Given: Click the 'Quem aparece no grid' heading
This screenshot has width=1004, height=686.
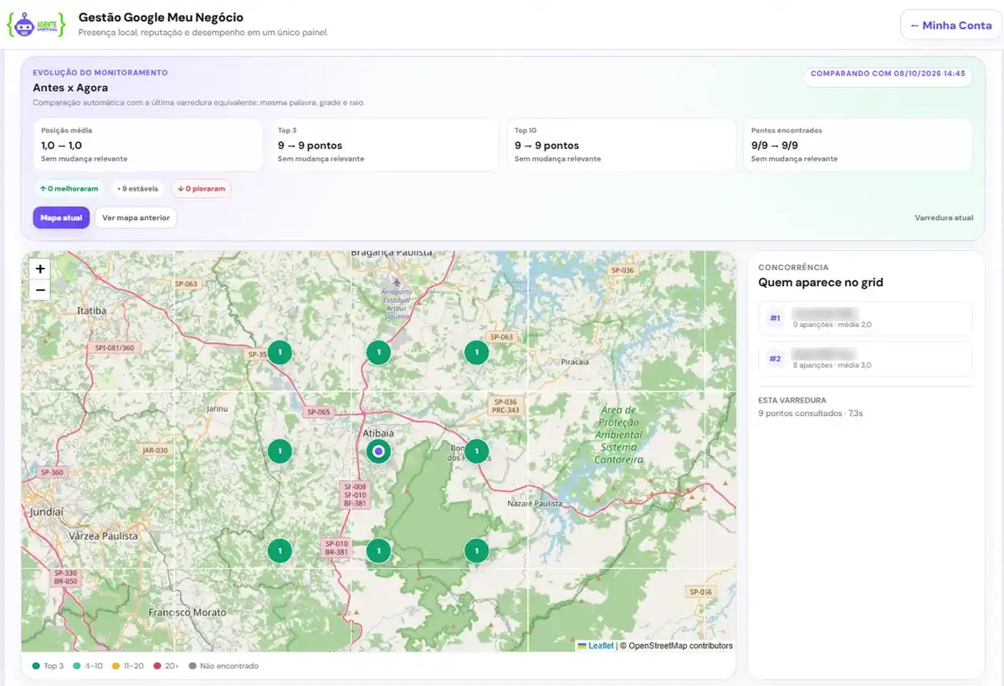Looking at the screenshot, I should pyautogui.click(x=821, y=283).
